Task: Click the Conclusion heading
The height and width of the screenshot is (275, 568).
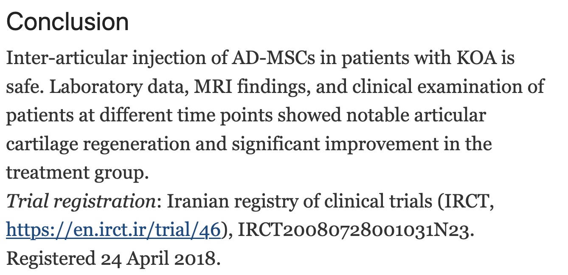Action: [x=67, y=22]
